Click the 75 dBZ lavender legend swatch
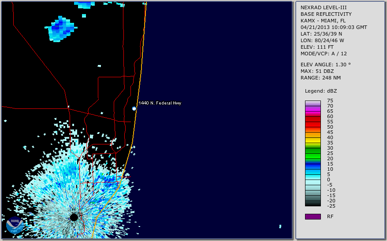The height and width of the screenshot is (241, 387). (313, 103)
